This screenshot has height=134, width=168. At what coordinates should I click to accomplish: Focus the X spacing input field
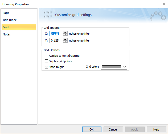pos(56,34)
